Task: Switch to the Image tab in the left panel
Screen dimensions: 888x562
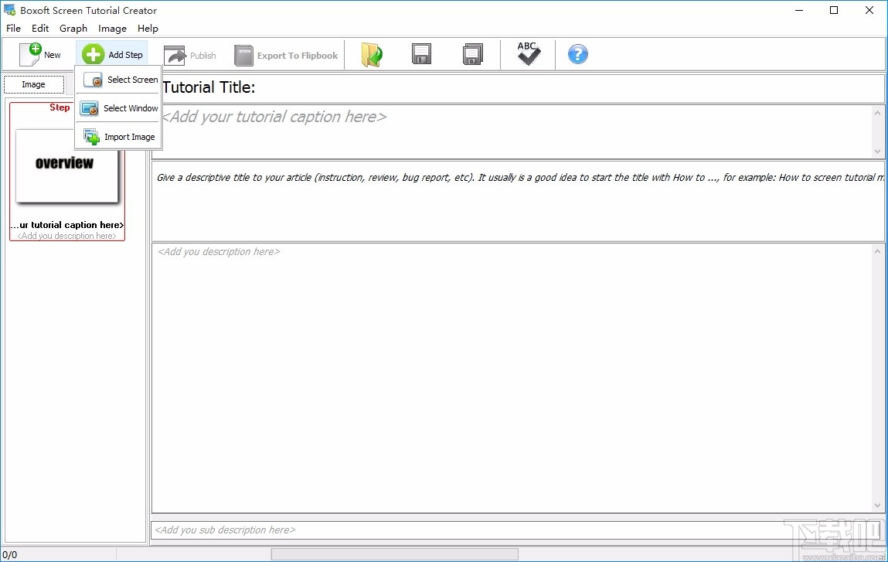Action: click(34, 84)
